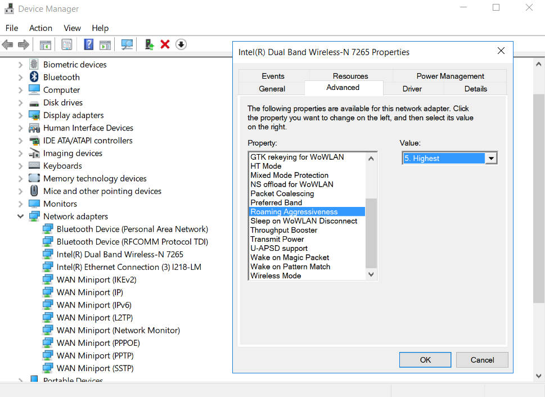The width and height of the screenshot is (545, 397).
Task: Open the Properties sheet toolbar icon
Action: 67,44
